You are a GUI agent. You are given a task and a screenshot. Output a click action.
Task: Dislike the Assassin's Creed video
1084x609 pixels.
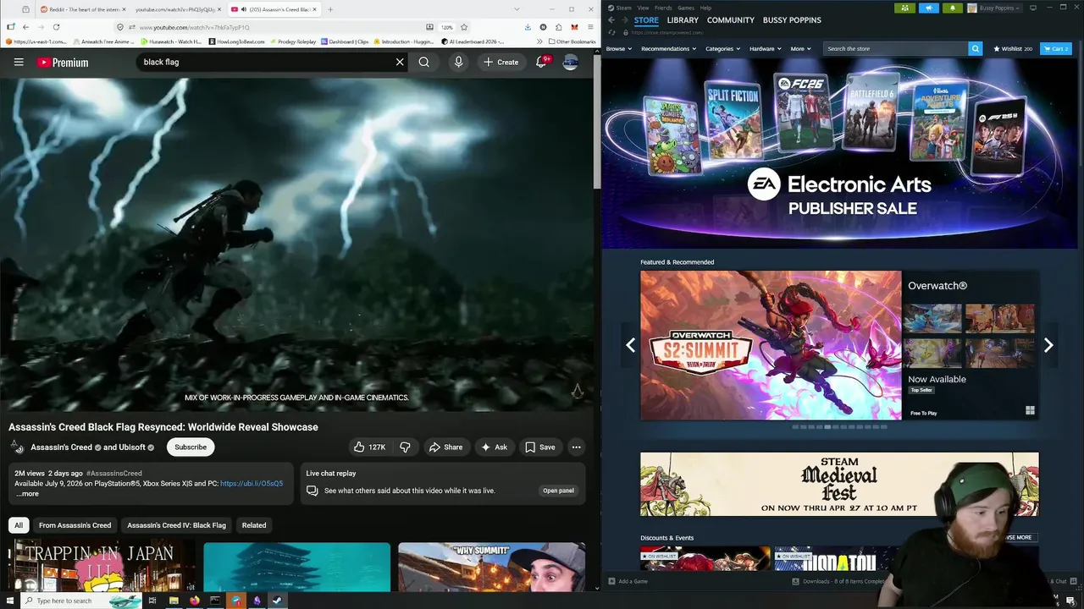pyautogui.click(x=405, y=447)
